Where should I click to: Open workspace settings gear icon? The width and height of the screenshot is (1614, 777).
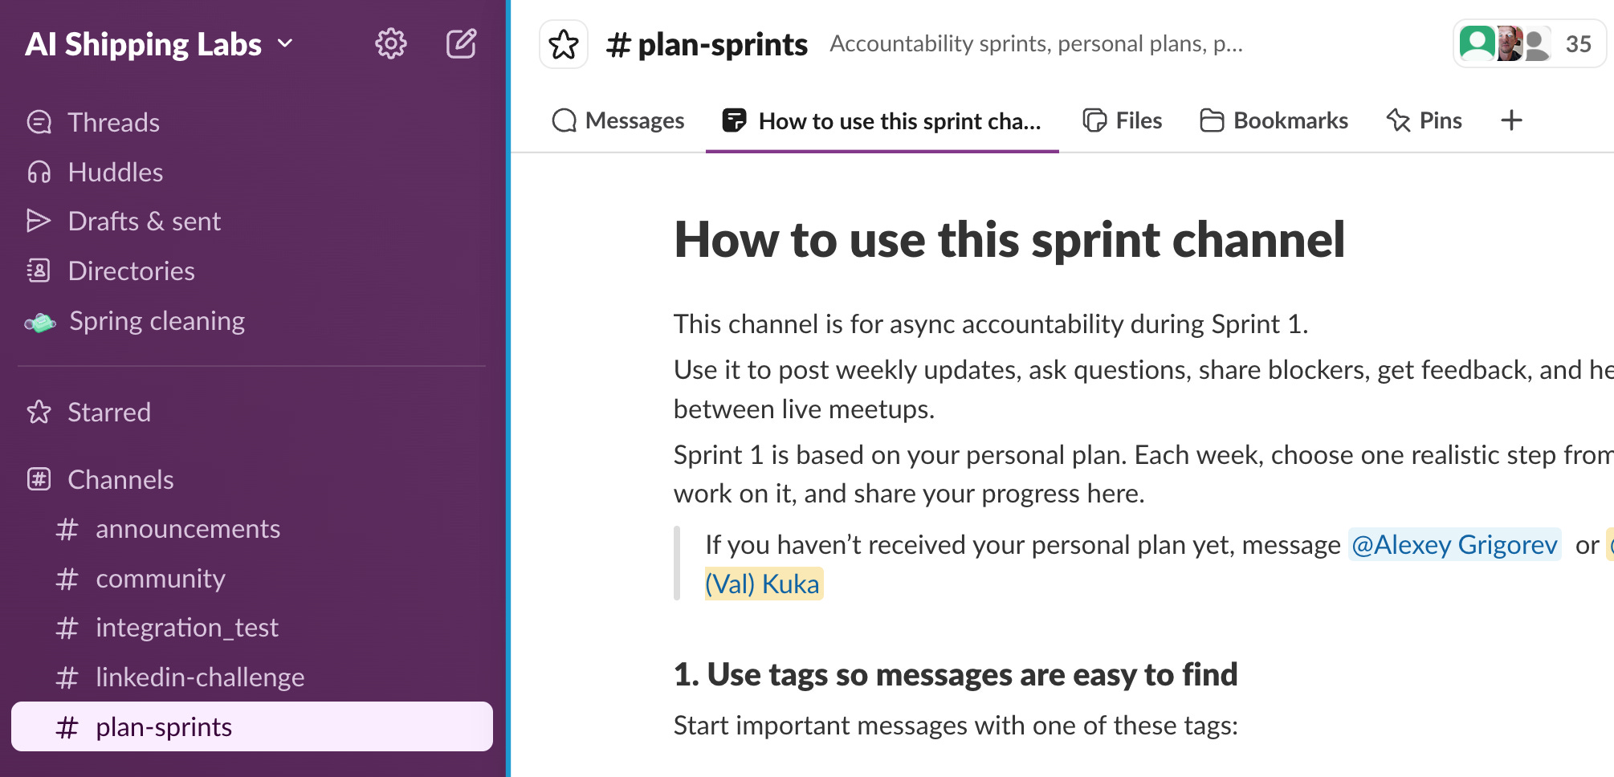pyautogui.click(x=391, y=43)
